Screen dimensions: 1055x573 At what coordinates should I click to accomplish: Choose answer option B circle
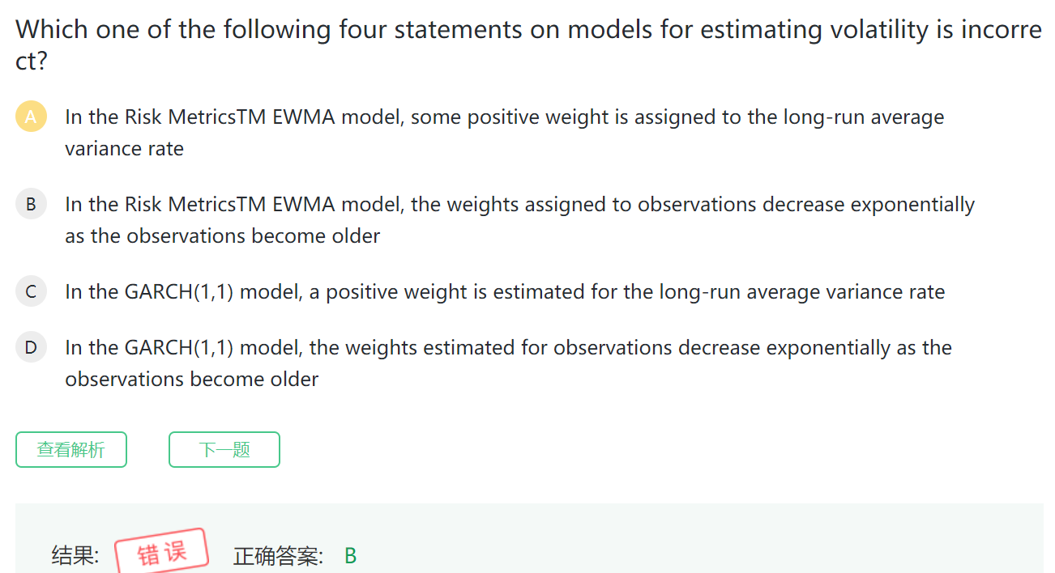[x=31, y=205]
